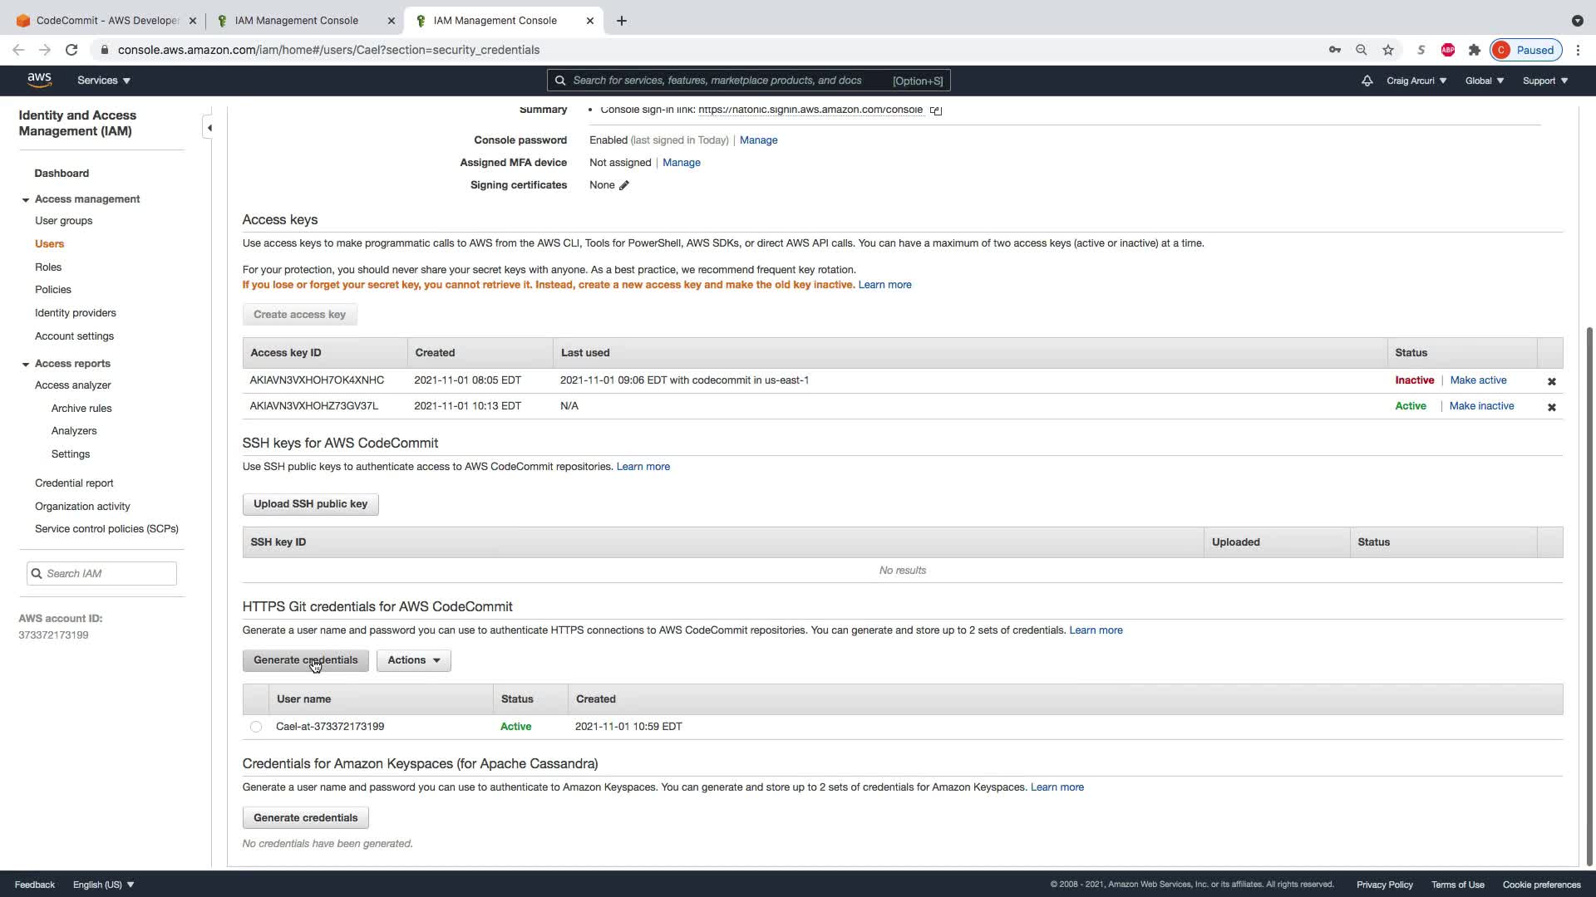Viewport: 1596px width, 897px height.
Task: Open the browser extensions puzzle icon
Action: coord(1475,50)
